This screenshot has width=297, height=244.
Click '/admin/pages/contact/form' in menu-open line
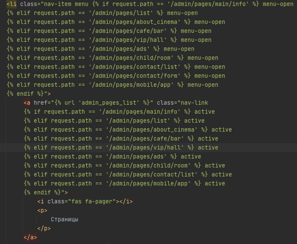[135, 76]
